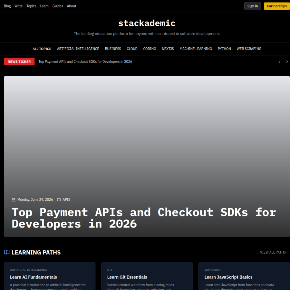Go to the Write page
The image size is (290, 290).
18,6
